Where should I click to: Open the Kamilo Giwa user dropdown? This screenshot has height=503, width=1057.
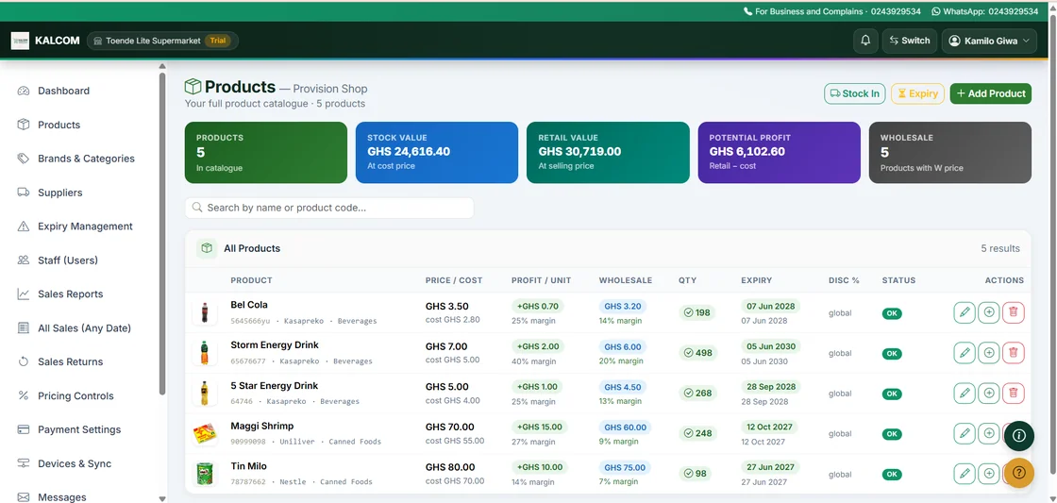click(989, 41)
